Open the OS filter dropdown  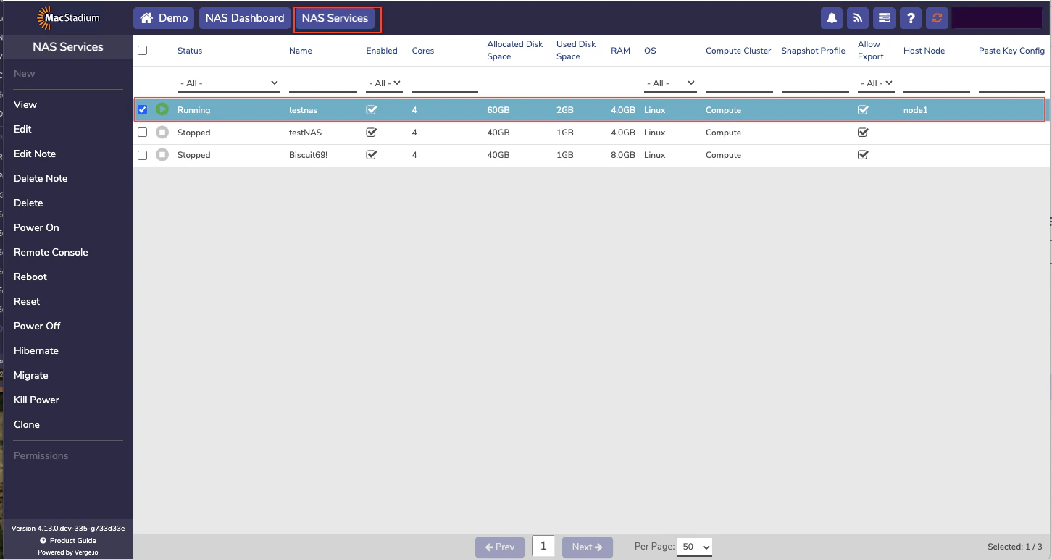point(669,83)
